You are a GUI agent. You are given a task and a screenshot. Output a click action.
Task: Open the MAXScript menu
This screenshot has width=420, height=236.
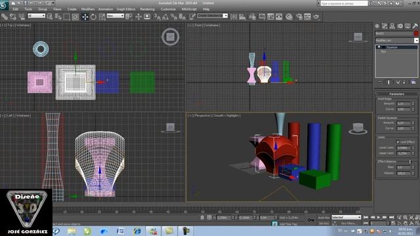pos(189,9)
